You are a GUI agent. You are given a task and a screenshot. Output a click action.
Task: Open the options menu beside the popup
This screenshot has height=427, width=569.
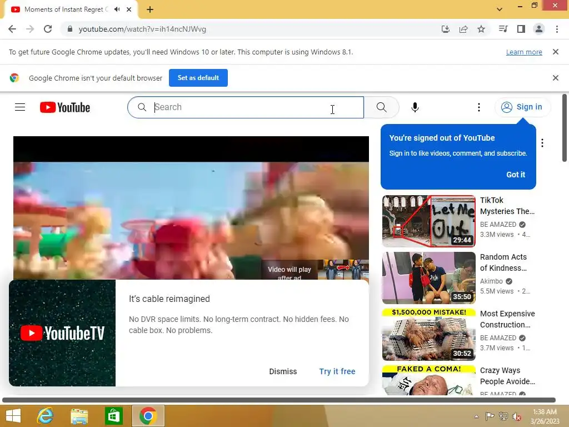coord(542,143)
